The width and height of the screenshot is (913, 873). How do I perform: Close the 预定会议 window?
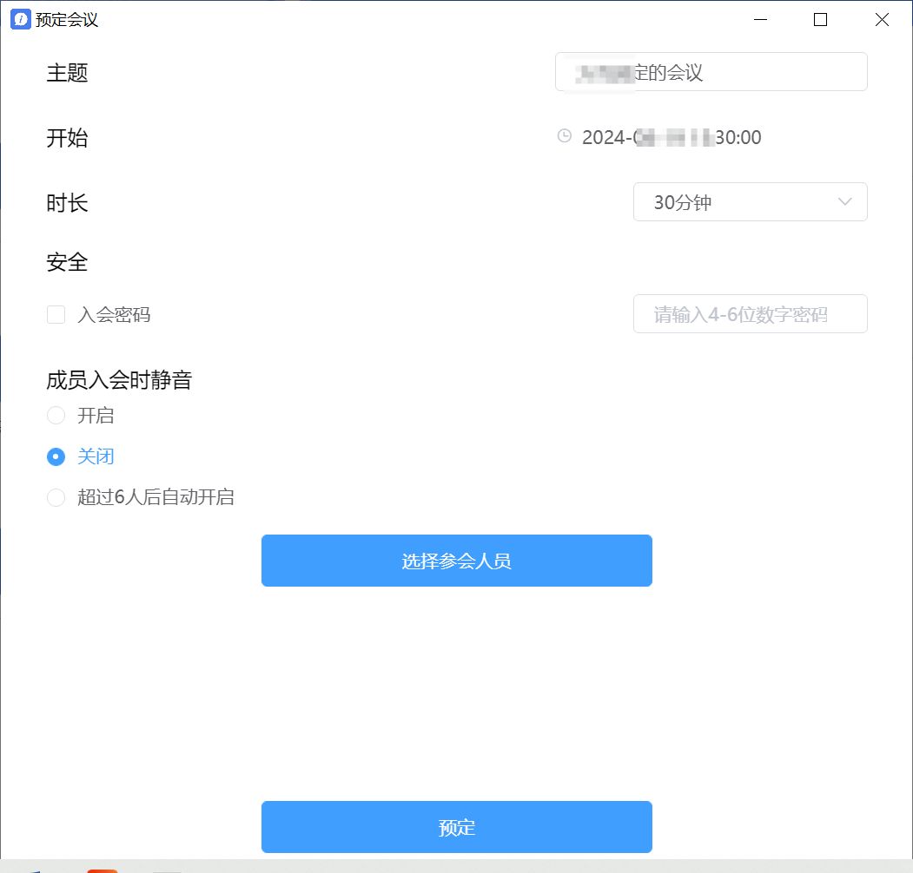tap(882, 19)
